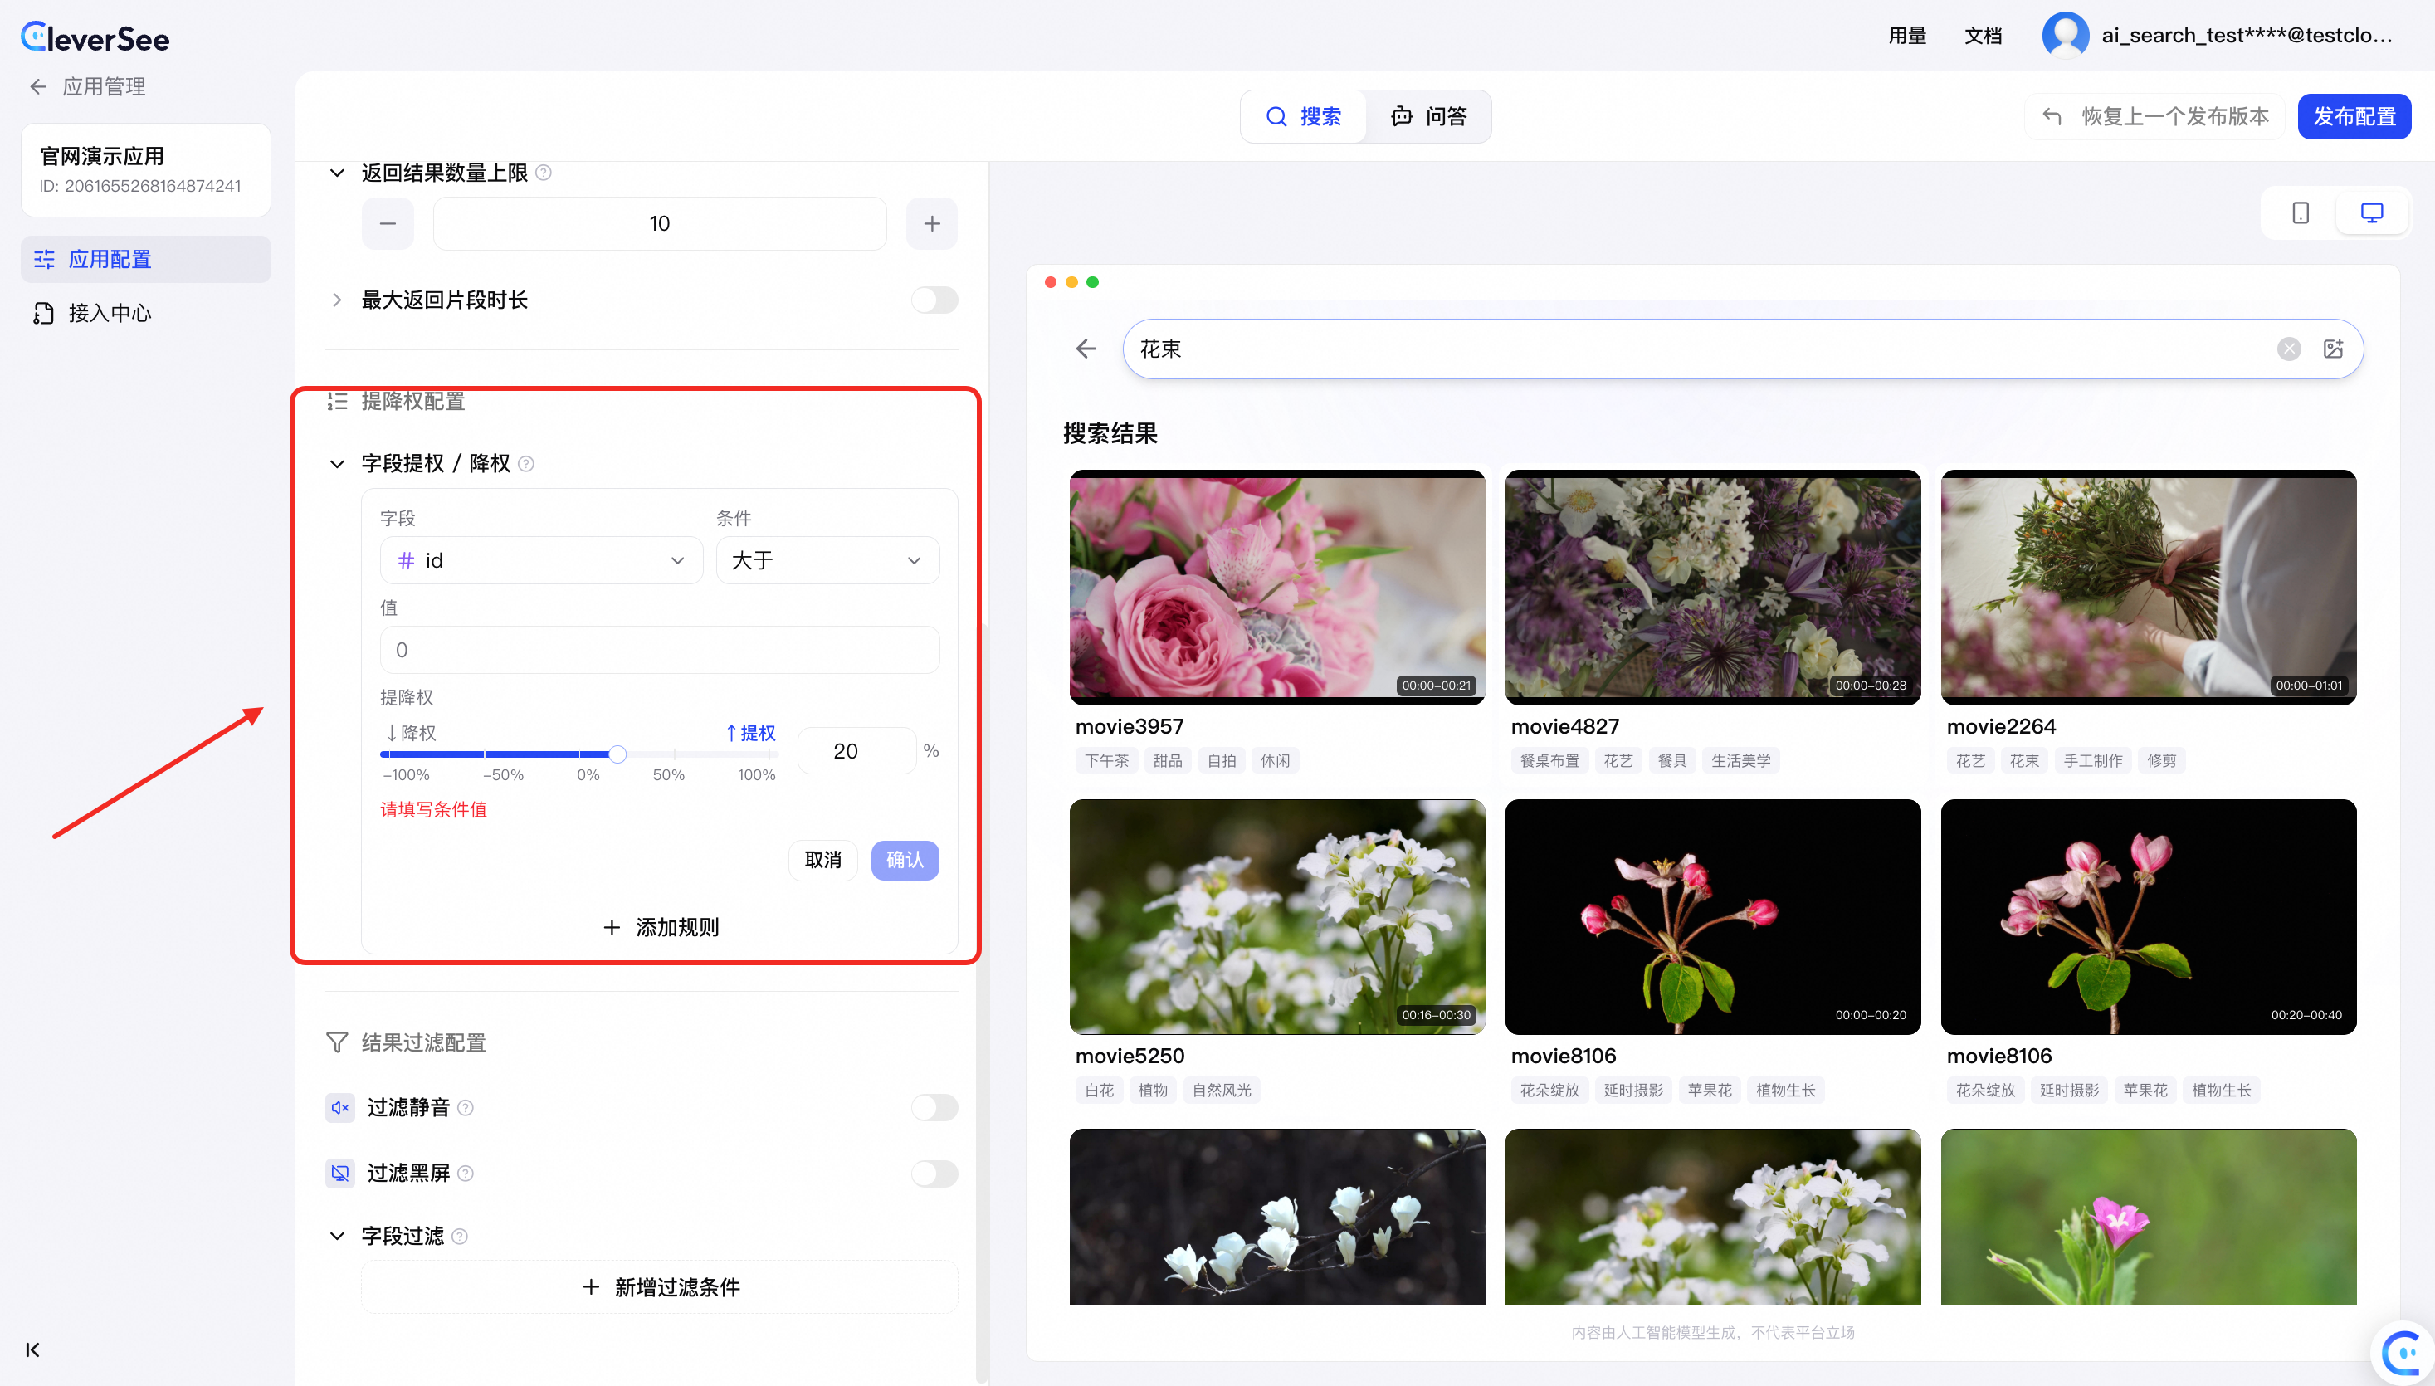The height and width of the screenshot is (1386, 2435).
Task: Open the movie8106 thumbnail timed 00:20-00:40
Action: tap(2149, 917)
